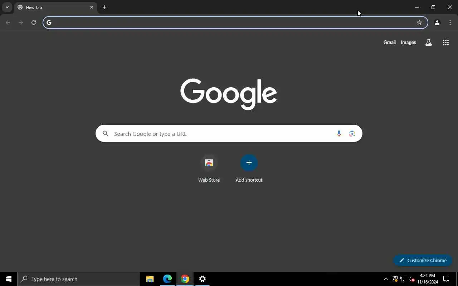Open Chrome's three-dot menu
The height and width of the screenshot is (286, 458).
click(450, 23)
